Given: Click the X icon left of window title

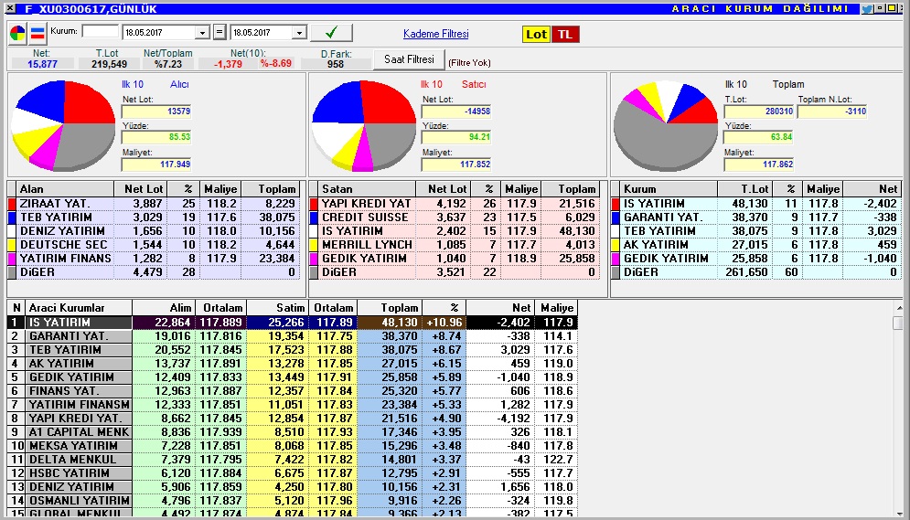Looking at the screenshot, I should coord(9,8).
